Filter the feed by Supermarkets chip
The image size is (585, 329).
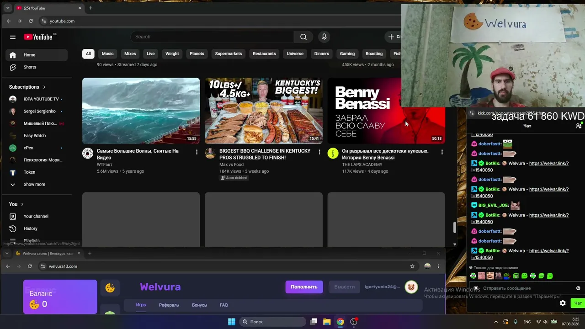pyautogui.click(x=229, y=54)
